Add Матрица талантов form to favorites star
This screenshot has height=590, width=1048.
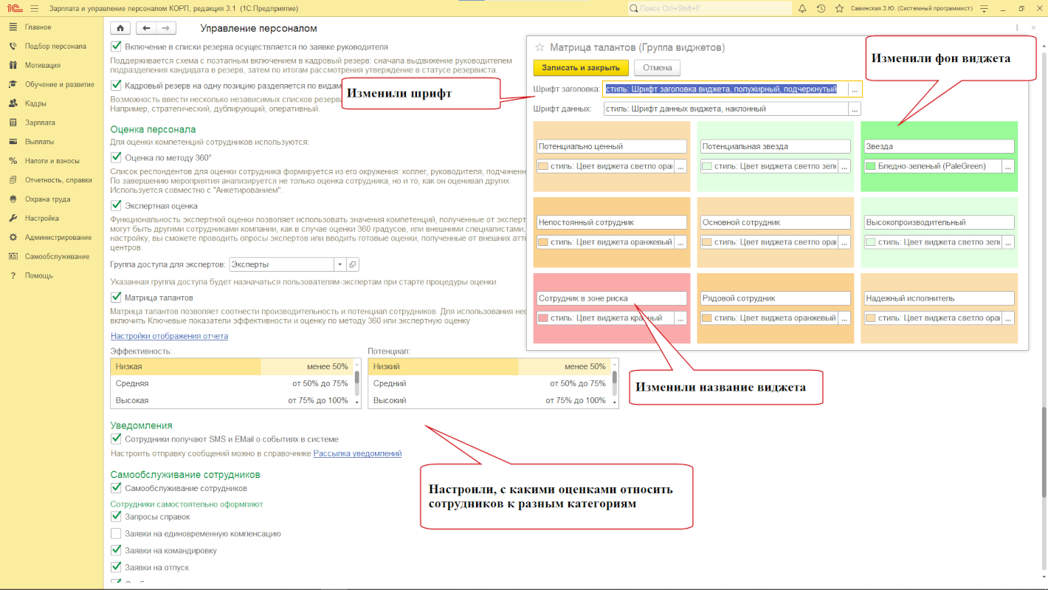540,47
